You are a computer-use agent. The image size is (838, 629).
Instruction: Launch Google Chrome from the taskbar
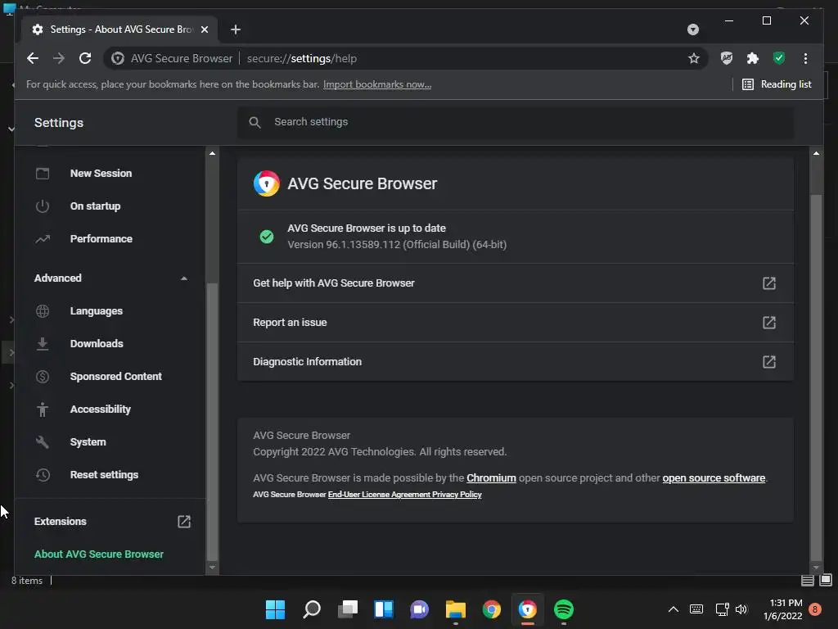pyautogui.click(x=492, y=609)
